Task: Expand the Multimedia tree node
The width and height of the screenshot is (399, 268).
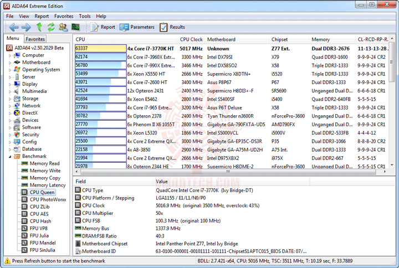Action: (x=10, y=91)
